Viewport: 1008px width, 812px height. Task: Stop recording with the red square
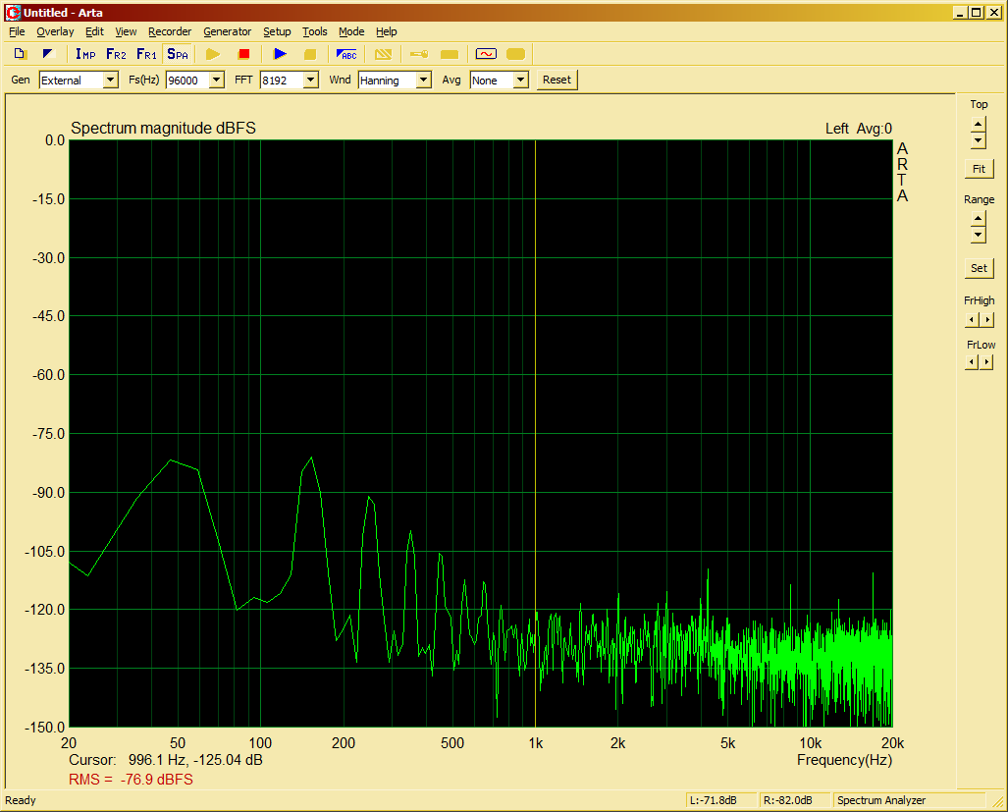point(243,54)
